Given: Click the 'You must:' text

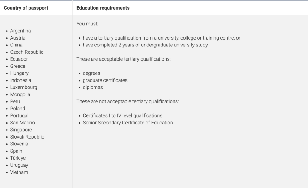Looking at the screenshot, I should pyautogui.click(x=87, y=24).
